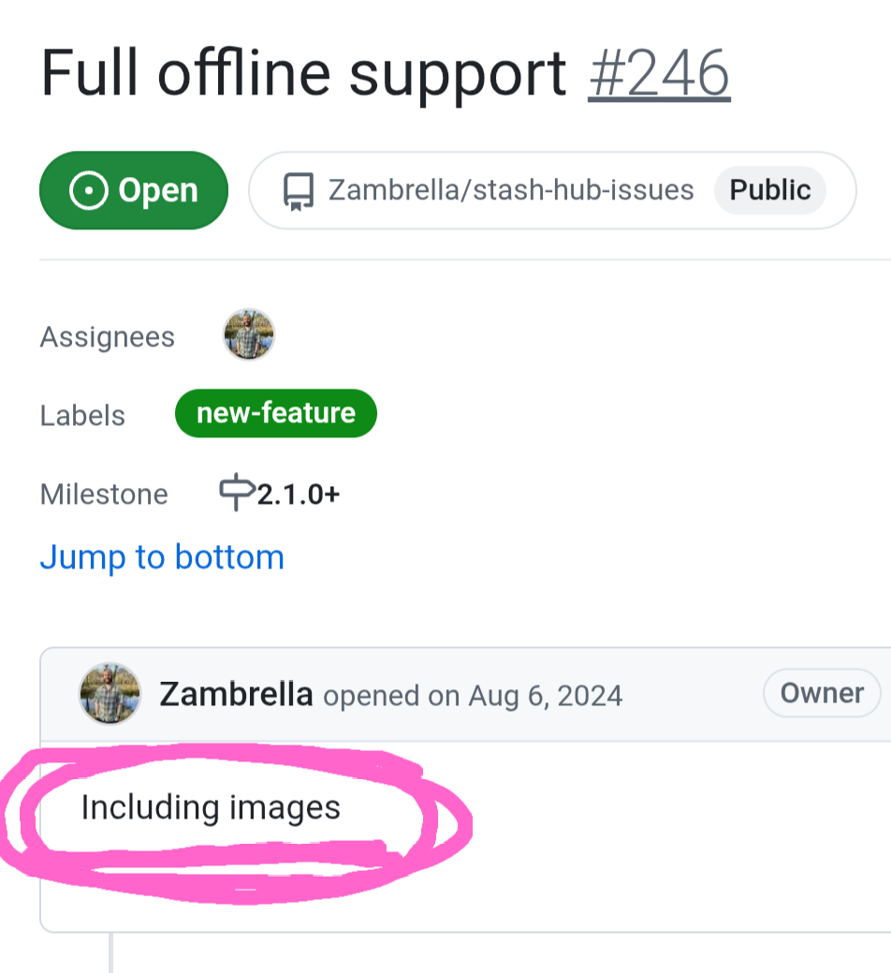Click the Milestone field label
Image resolution: width=891 pixels, height=973 pixels.
pos(104,494)
